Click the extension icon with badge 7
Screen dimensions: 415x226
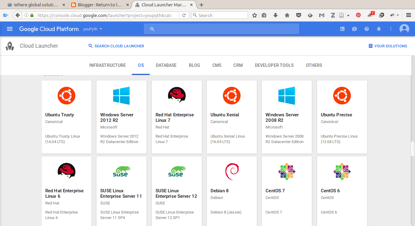click(371, 15)
